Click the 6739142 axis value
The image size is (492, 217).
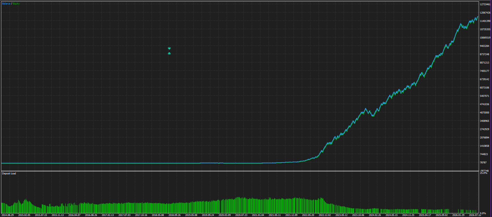tap(485, 79)
